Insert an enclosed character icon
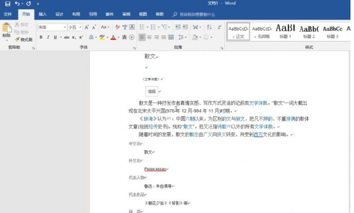Screen dimensions: 354x213 [x=132, y=37]
